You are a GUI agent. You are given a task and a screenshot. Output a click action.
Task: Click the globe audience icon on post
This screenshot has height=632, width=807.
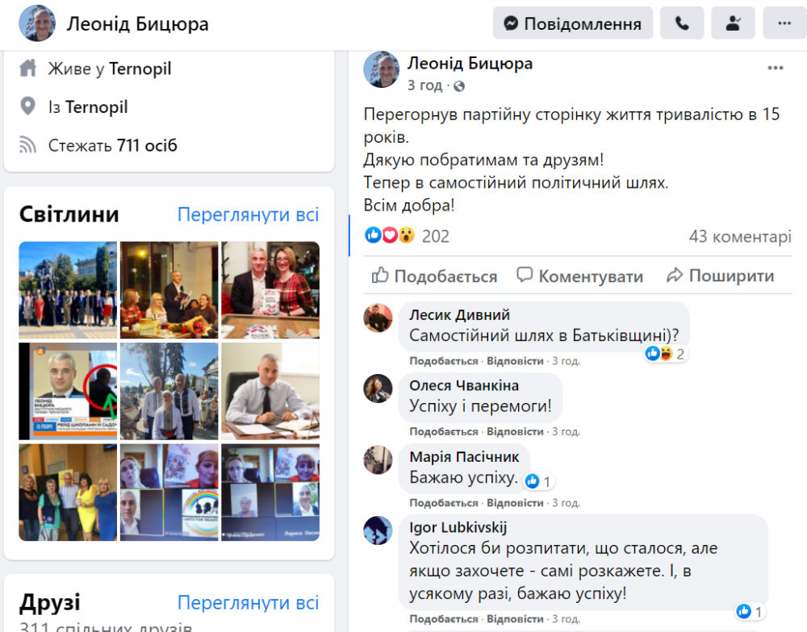coord(459,86)
